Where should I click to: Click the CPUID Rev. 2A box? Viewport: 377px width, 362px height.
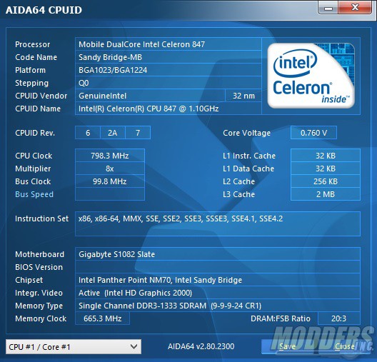coord(113,133)
